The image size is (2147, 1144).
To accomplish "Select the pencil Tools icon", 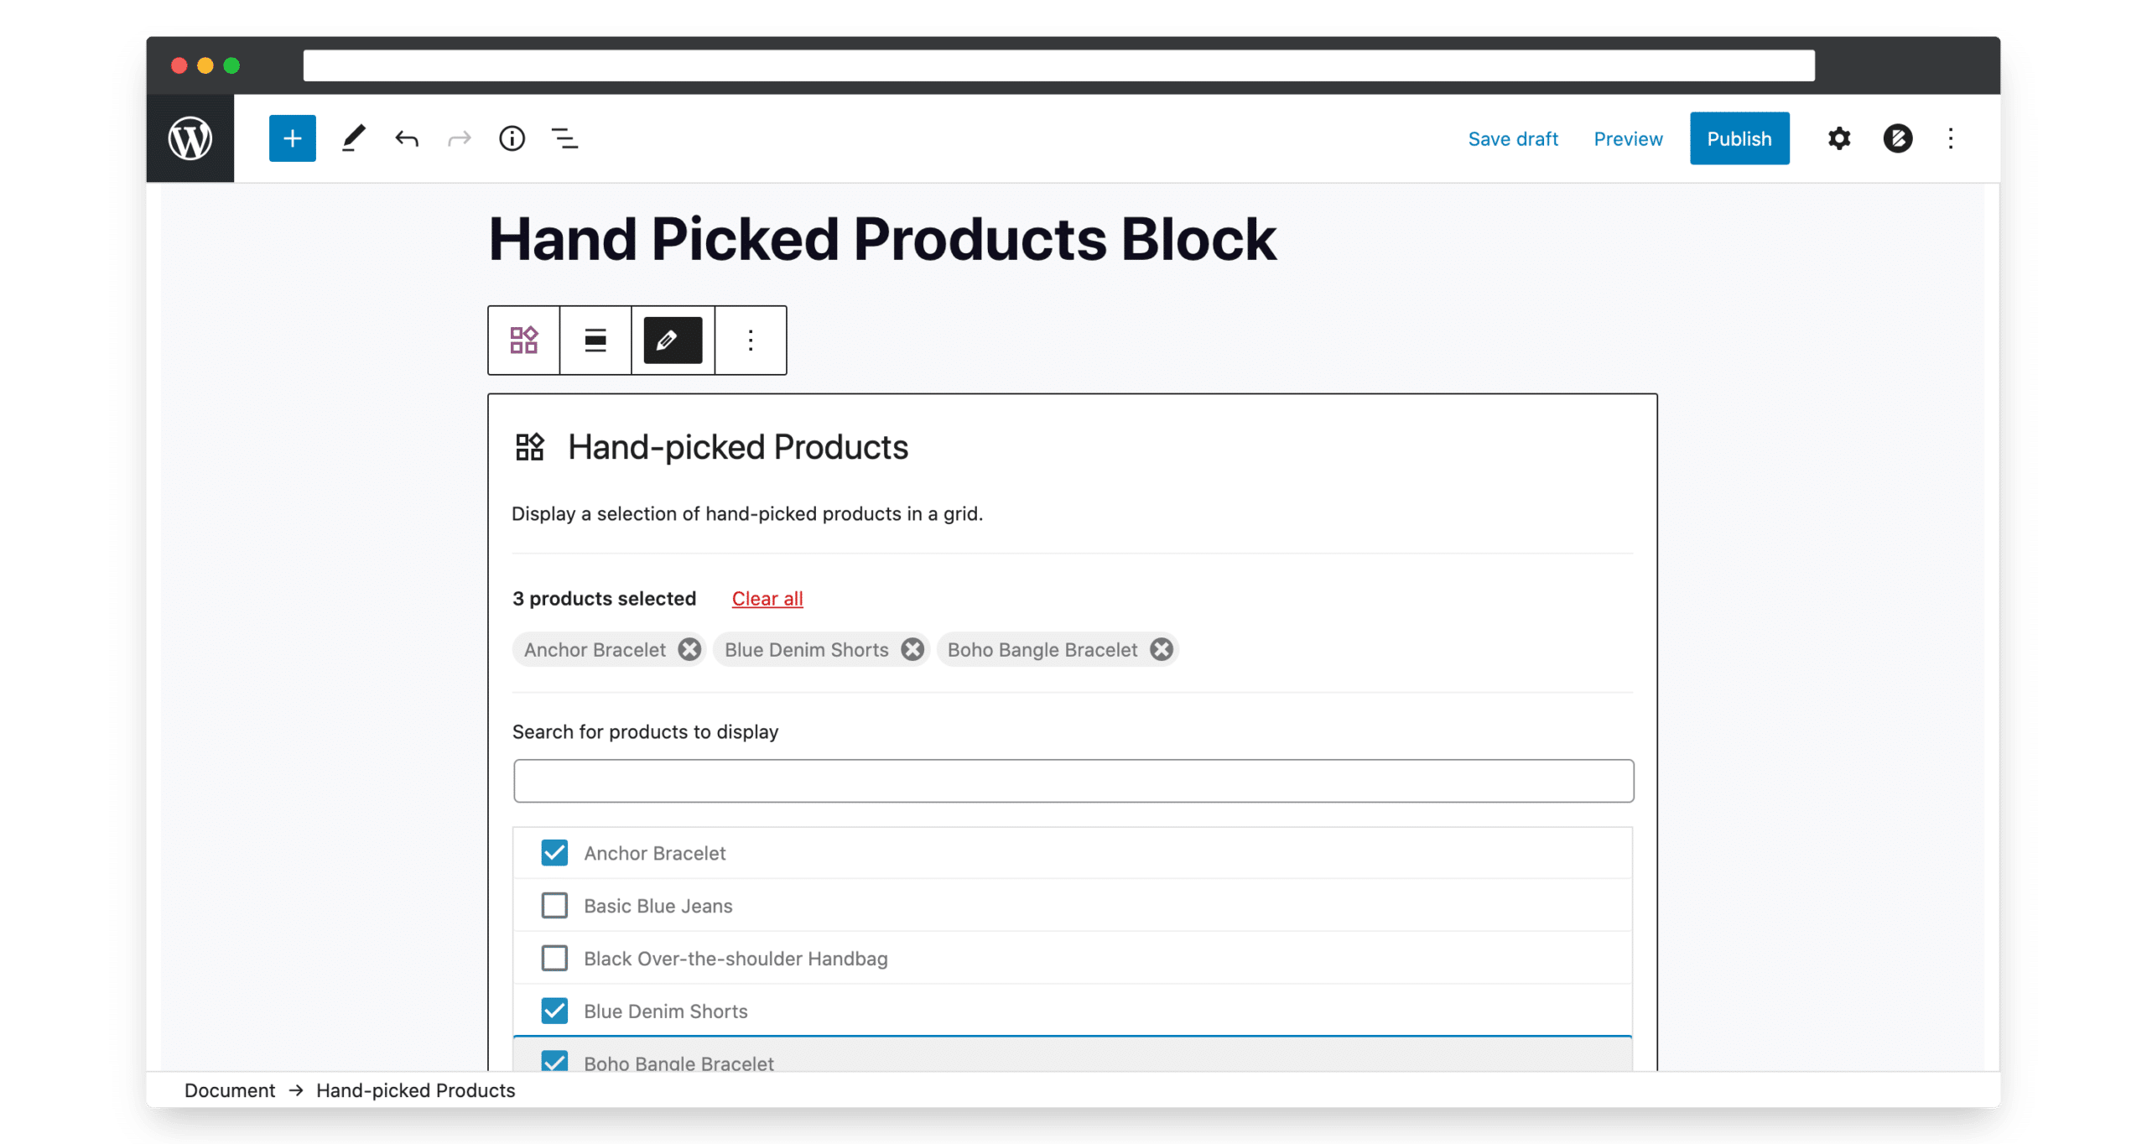I will click(x=354, y=138).
